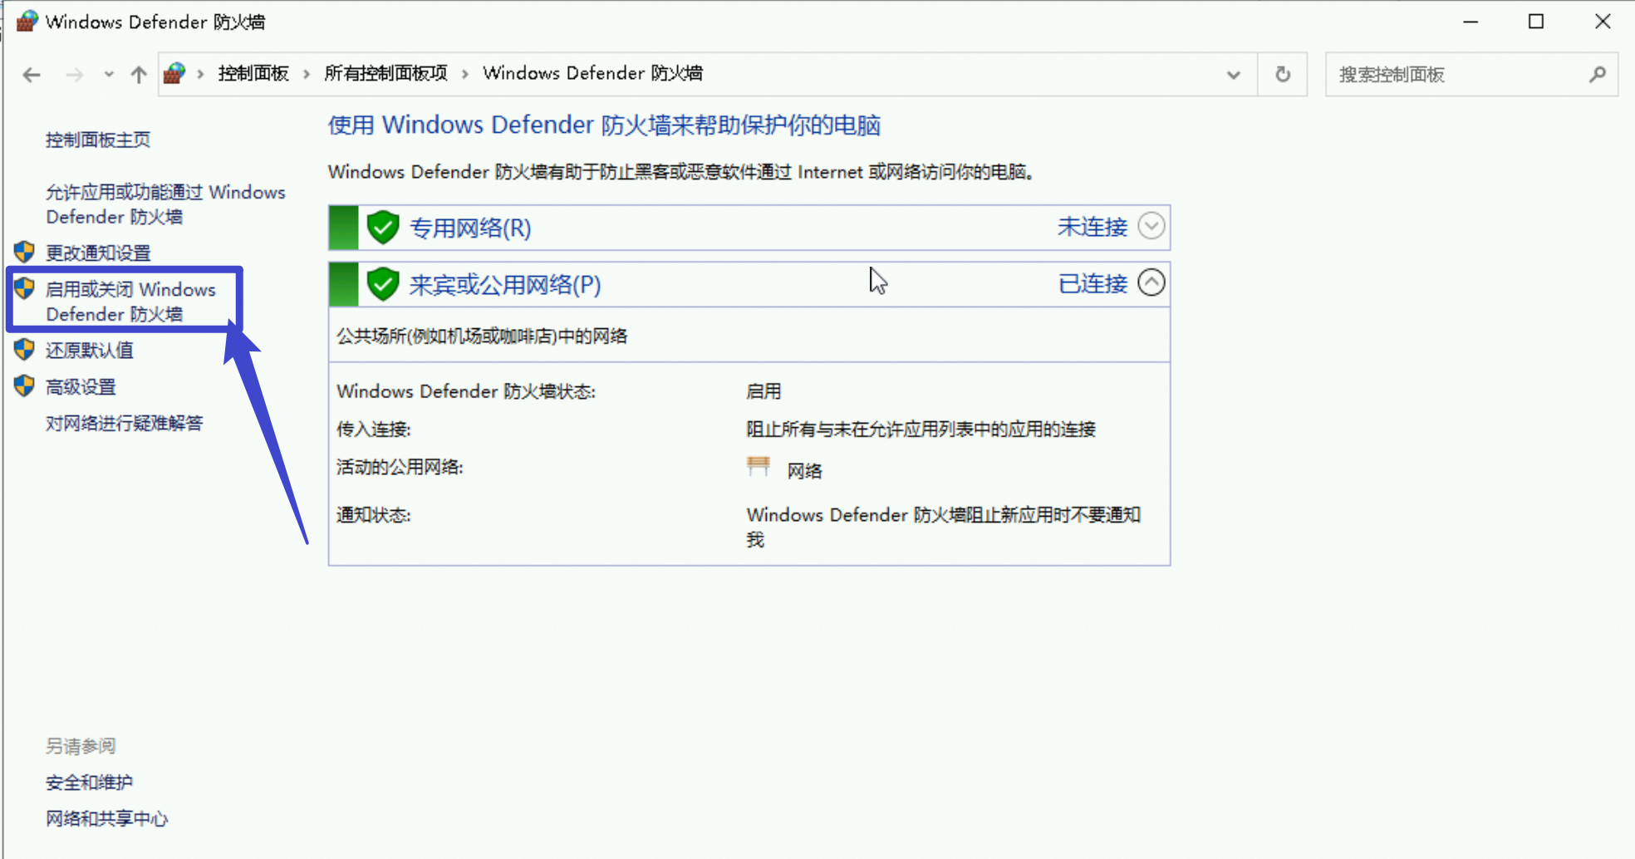Click the firewall icon in address bar
The image size is (1635, 859).
click(174, 73)
